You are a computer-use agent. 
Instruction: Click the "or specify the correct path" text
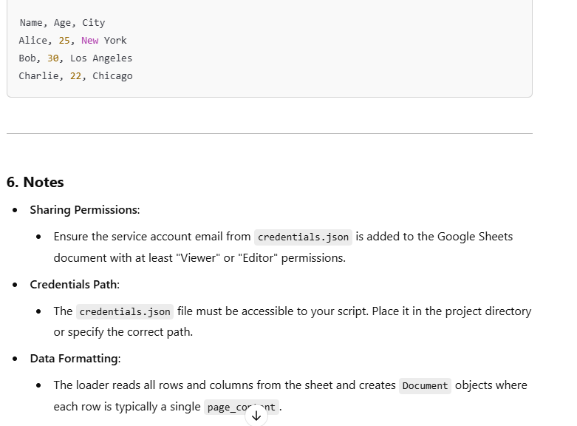[x=123, y=332]
